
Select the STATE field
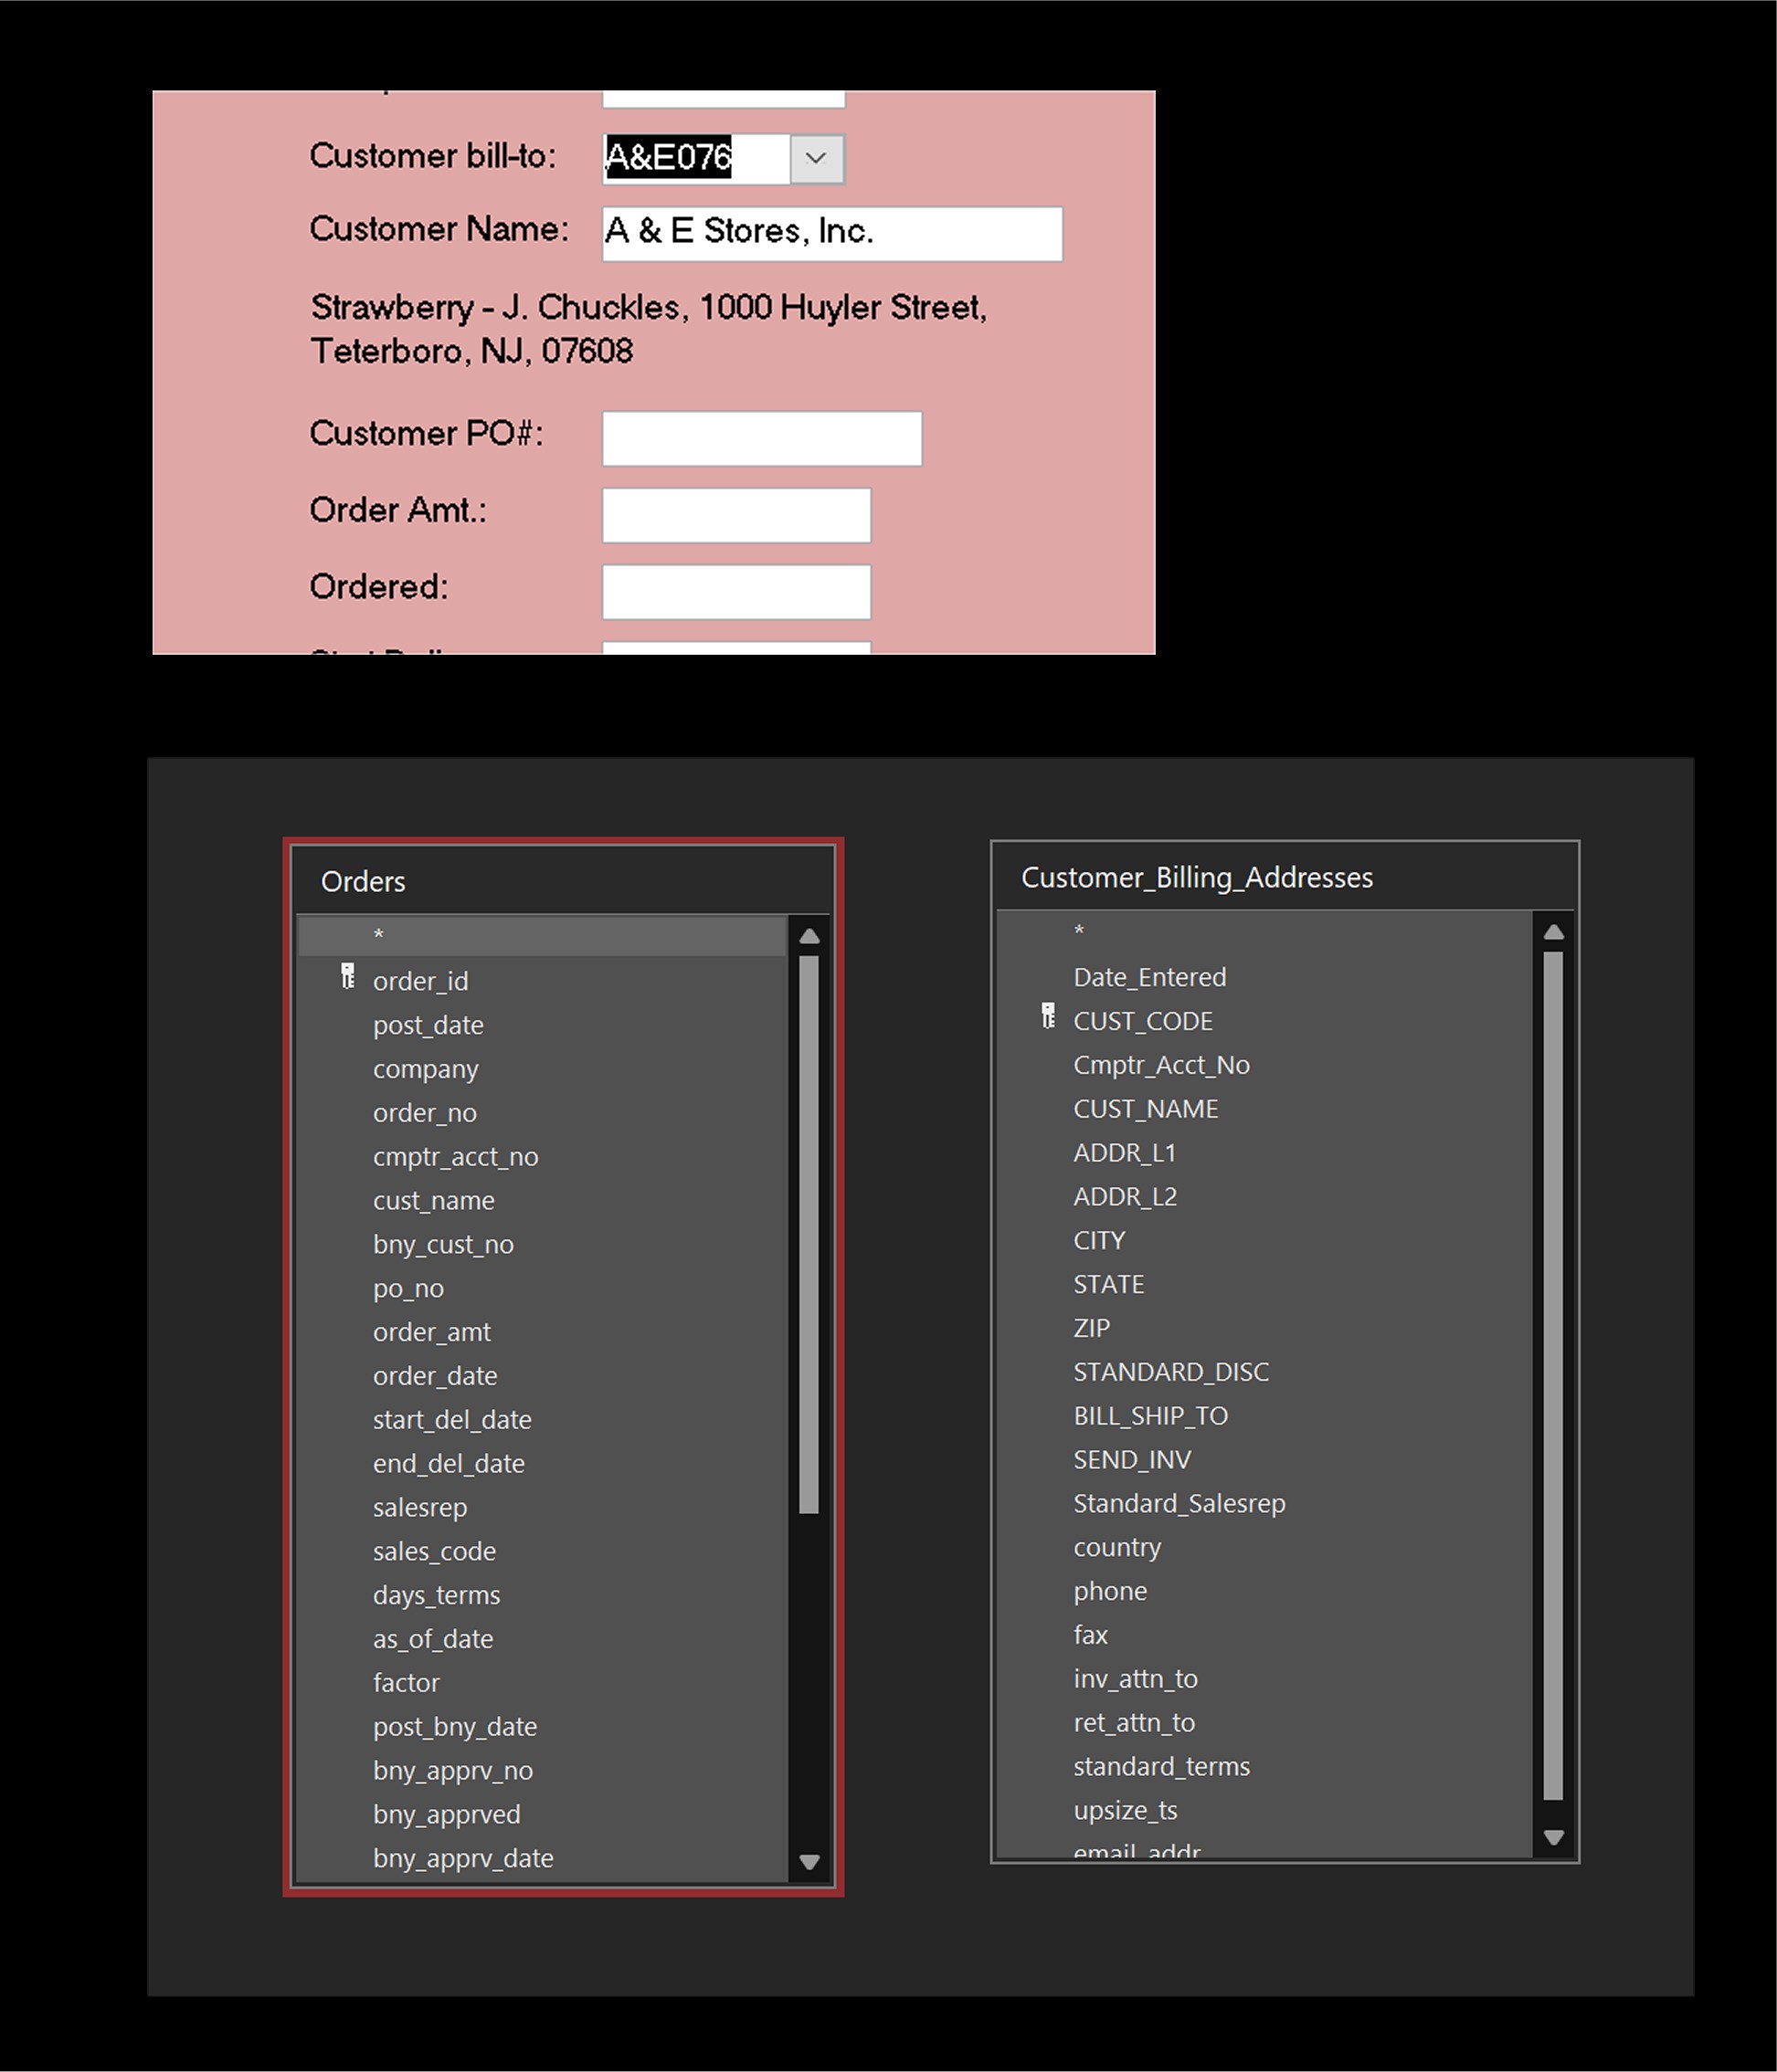[1265, 1285]
